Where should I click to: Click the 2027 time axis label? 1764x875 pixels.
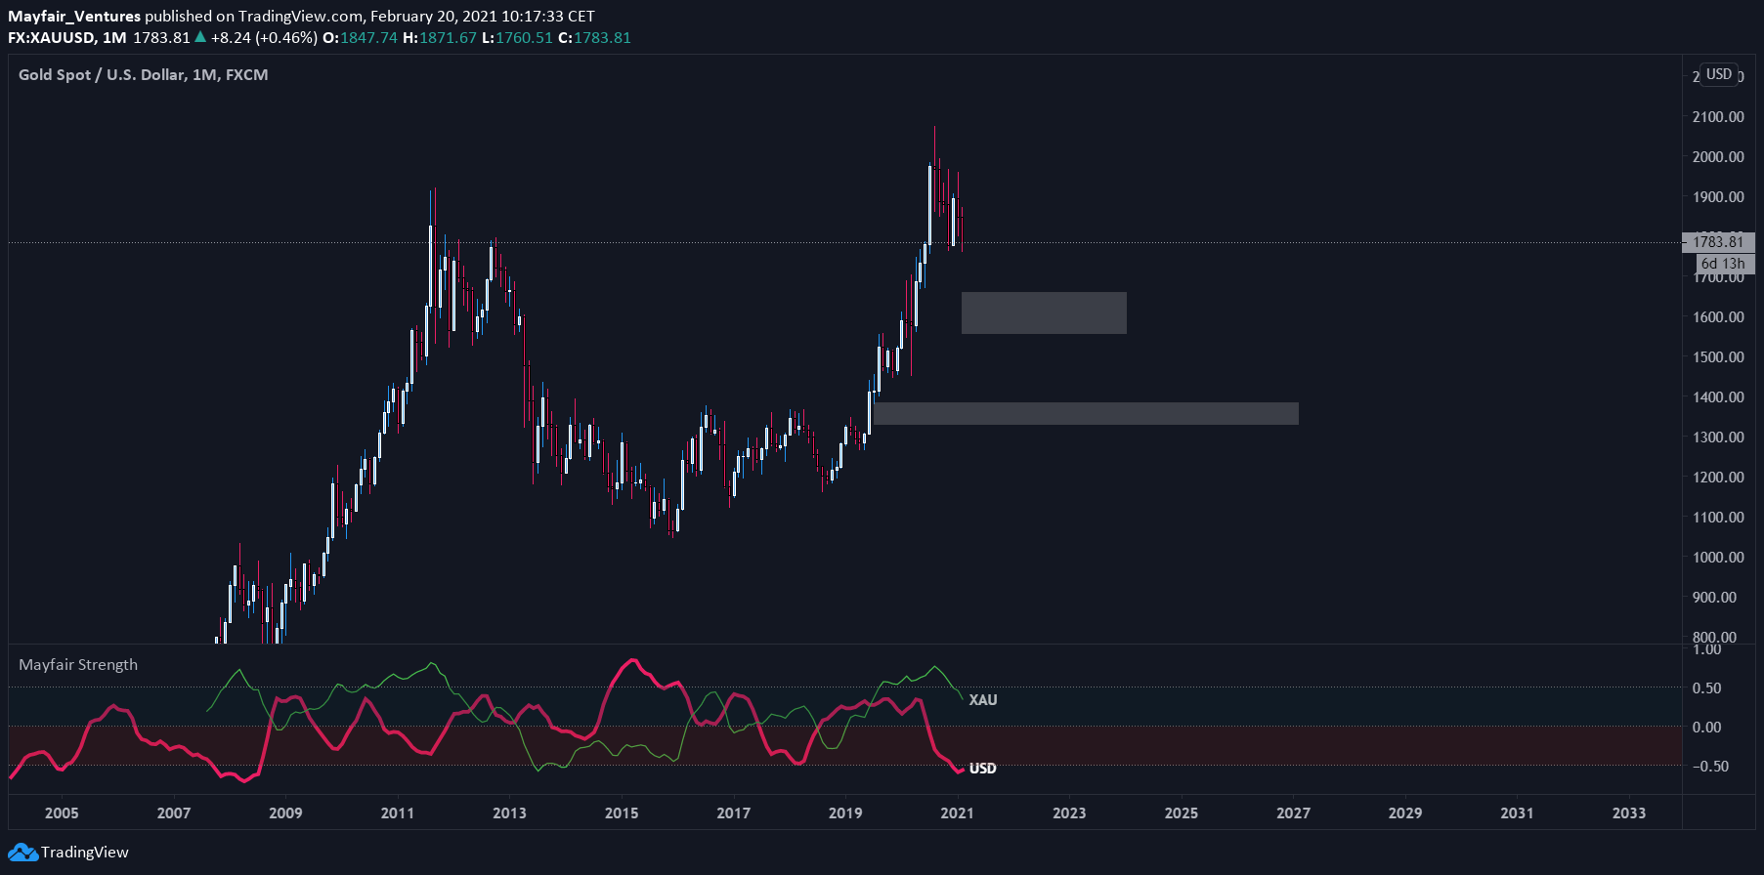[1294, 813]
